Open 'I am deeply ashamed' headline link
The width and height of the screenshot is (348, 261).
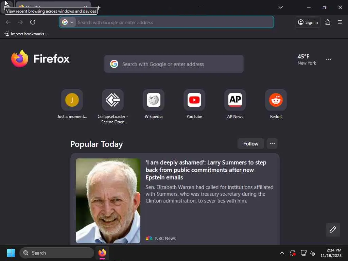(x=206, y=170)
